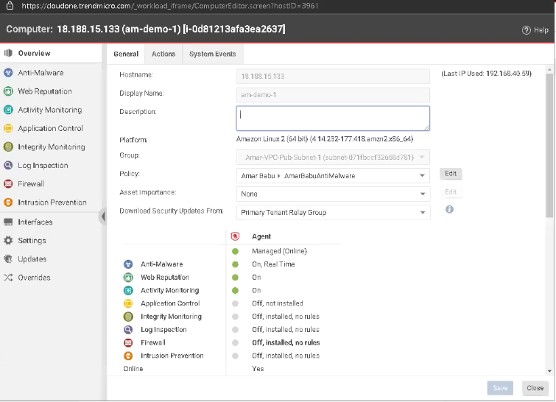This screenshot has width=556, height=402.
Task: Click the Activity Monitoring sidebar icon
Action: [x=8, y=110]
